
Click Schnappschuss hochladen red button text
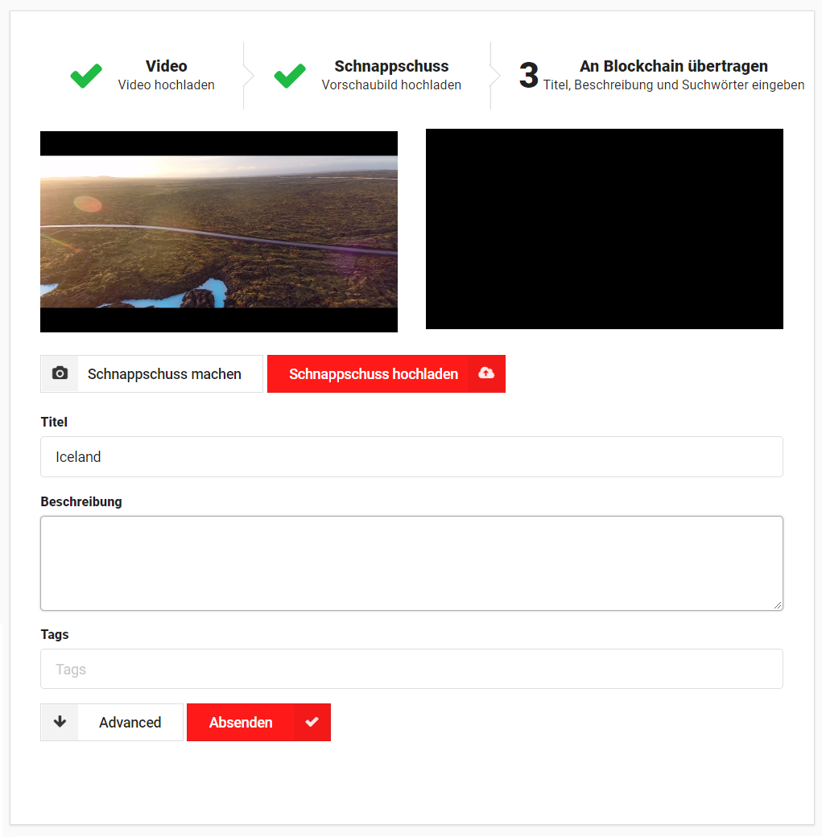[374, 373]
